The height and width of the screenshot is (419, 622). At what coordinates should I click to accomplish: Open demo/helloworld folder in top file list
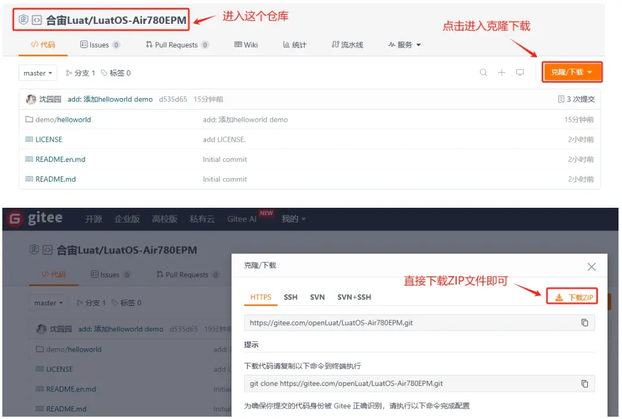click(63, 120)
